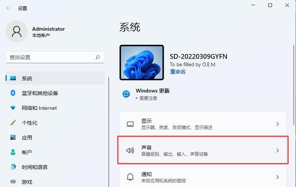Open the Windows 更新 status link
This screenshot has width=296, height=187.
point(152,91)
